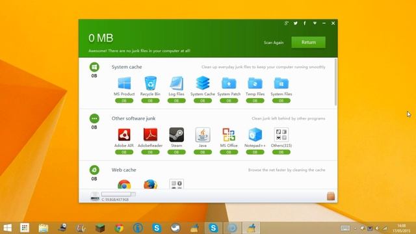Click the 0B badge under Others(315)
The image size is (416, 234).
coord(281,152)
